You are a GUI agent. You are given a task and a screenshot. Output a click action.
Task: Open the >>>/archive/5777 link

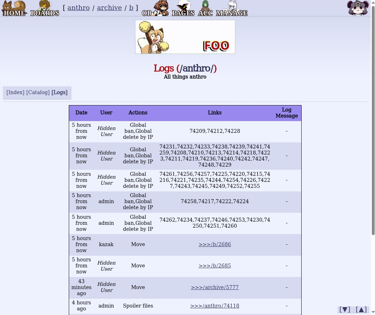(x=215, y=287)
